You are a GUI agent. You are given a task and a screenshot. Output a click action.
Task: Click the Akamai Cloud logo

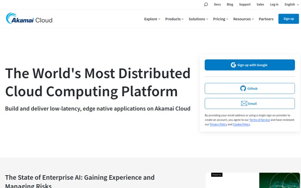(29, 18)
